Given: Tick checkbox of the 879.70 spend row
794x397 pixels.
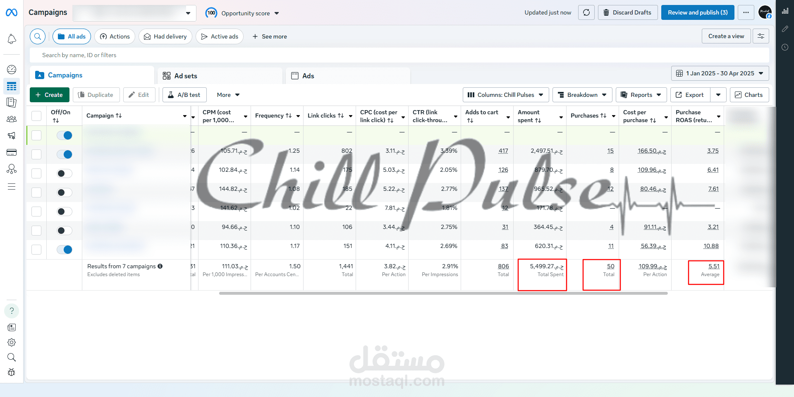Looking at the screenshot, I should pos(36,173).
